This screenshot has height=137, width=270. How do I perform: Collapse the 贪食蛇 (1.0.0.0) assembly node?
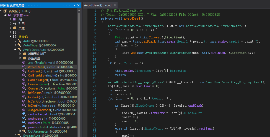[1, 11]
